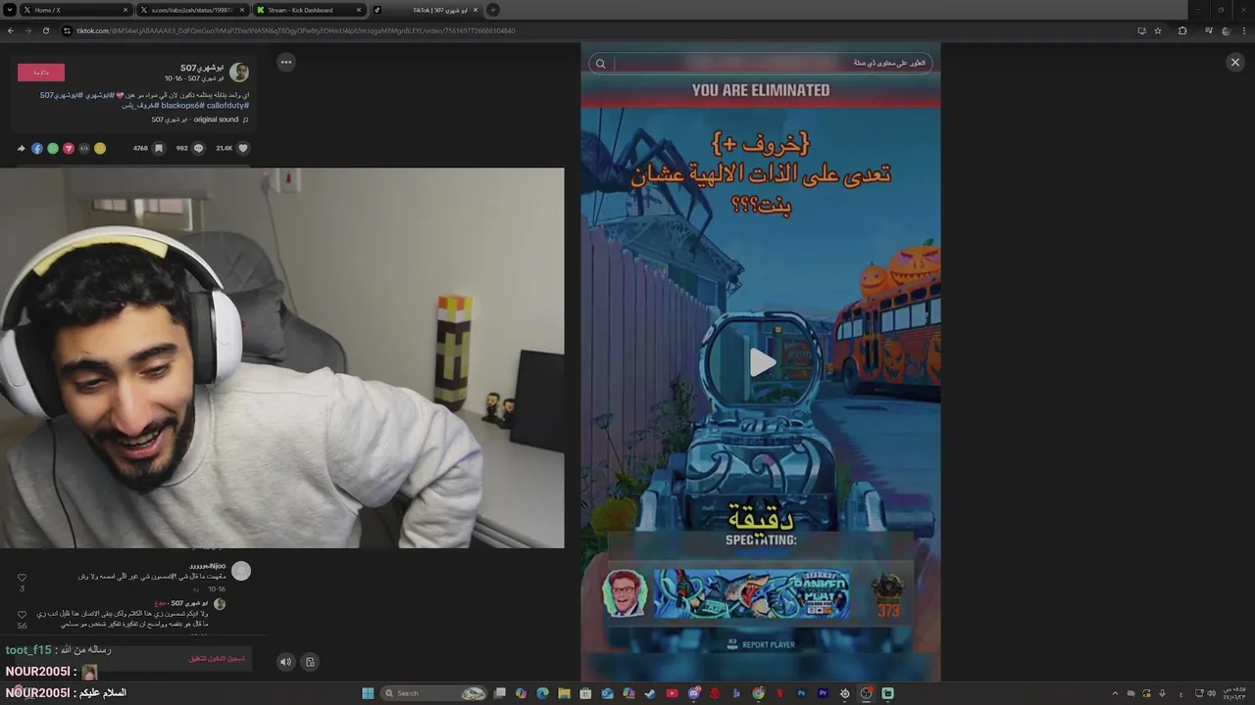
Task: Open the original sound link
Action: 200,119
